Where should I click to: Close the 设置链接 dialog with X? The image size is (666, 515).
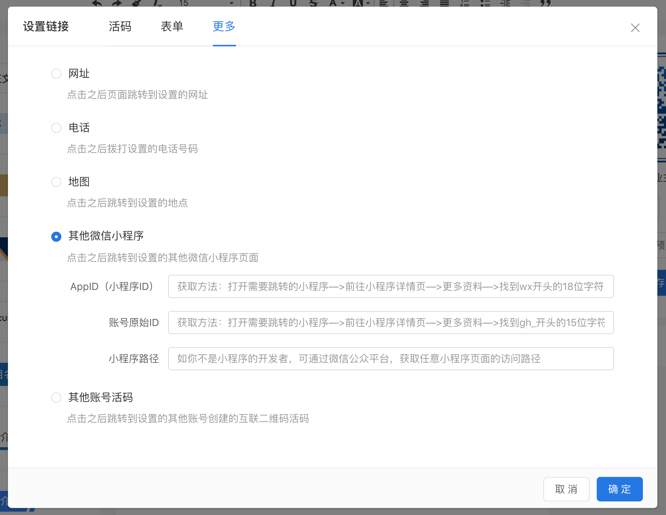pos(635,28)
